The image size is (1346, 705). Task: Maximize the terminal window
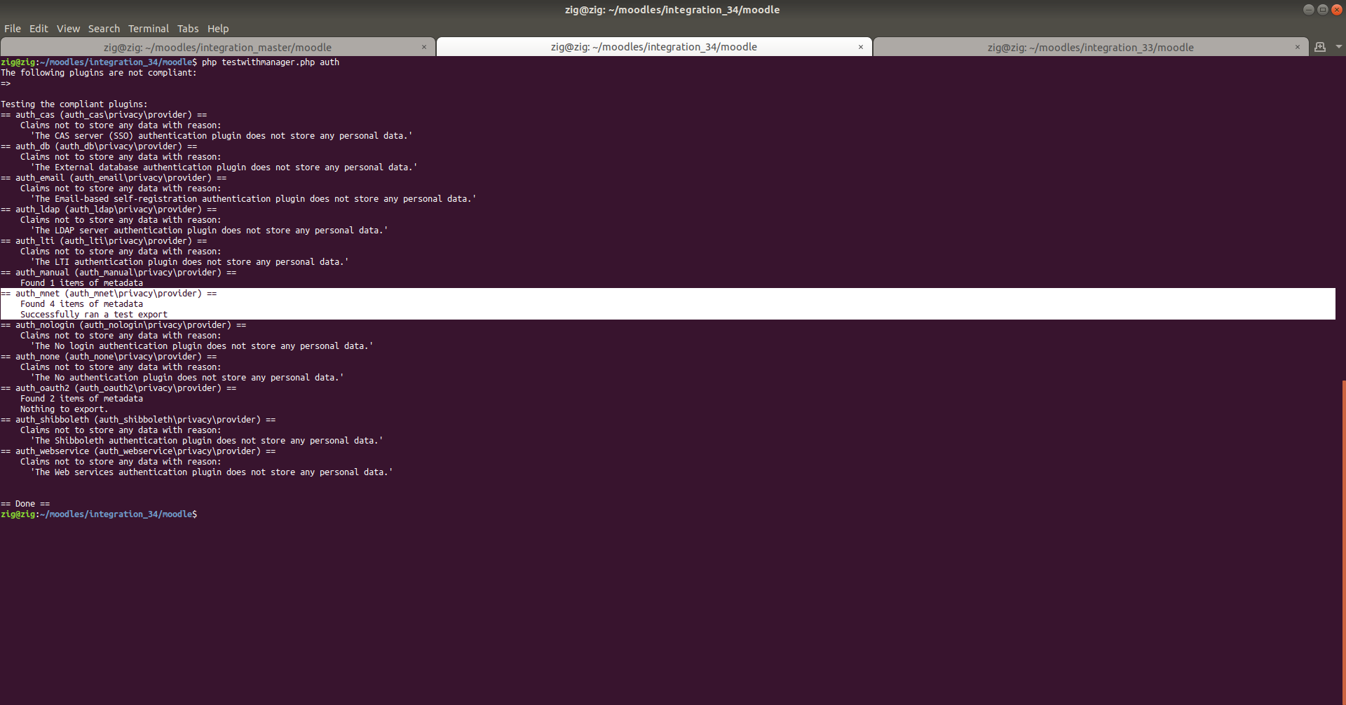coord(1322,9)
